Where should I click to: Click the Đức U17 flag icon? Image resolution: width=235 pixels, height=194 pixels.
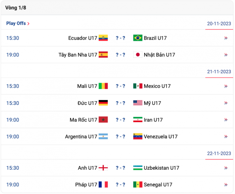103,103
